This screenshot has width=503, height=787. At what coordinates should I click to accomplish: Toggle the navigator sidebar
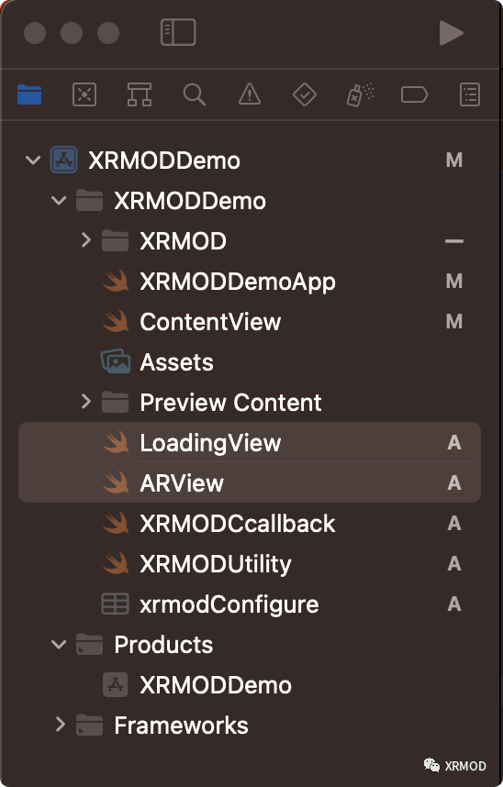click(x=178, y=33)
